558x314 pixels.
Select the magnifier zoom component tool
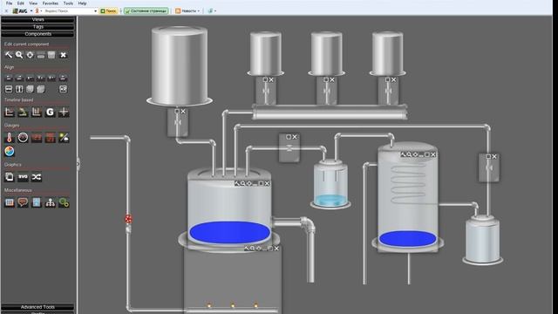tap(19, 55)
